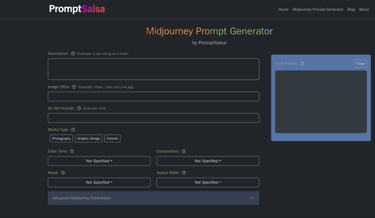Open the Media Type help tooltip icon
Screen dimensions: 375x218
(73, 130)
